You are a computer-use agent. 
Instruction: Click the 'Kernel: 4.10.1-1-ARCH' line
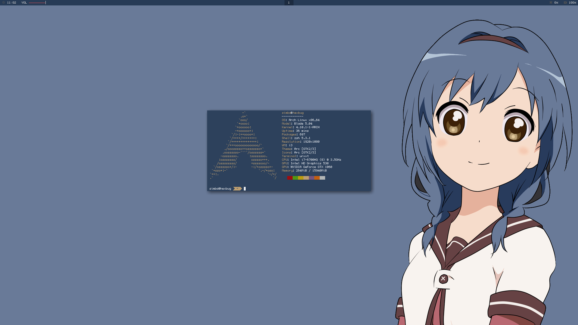click(301, 127)
